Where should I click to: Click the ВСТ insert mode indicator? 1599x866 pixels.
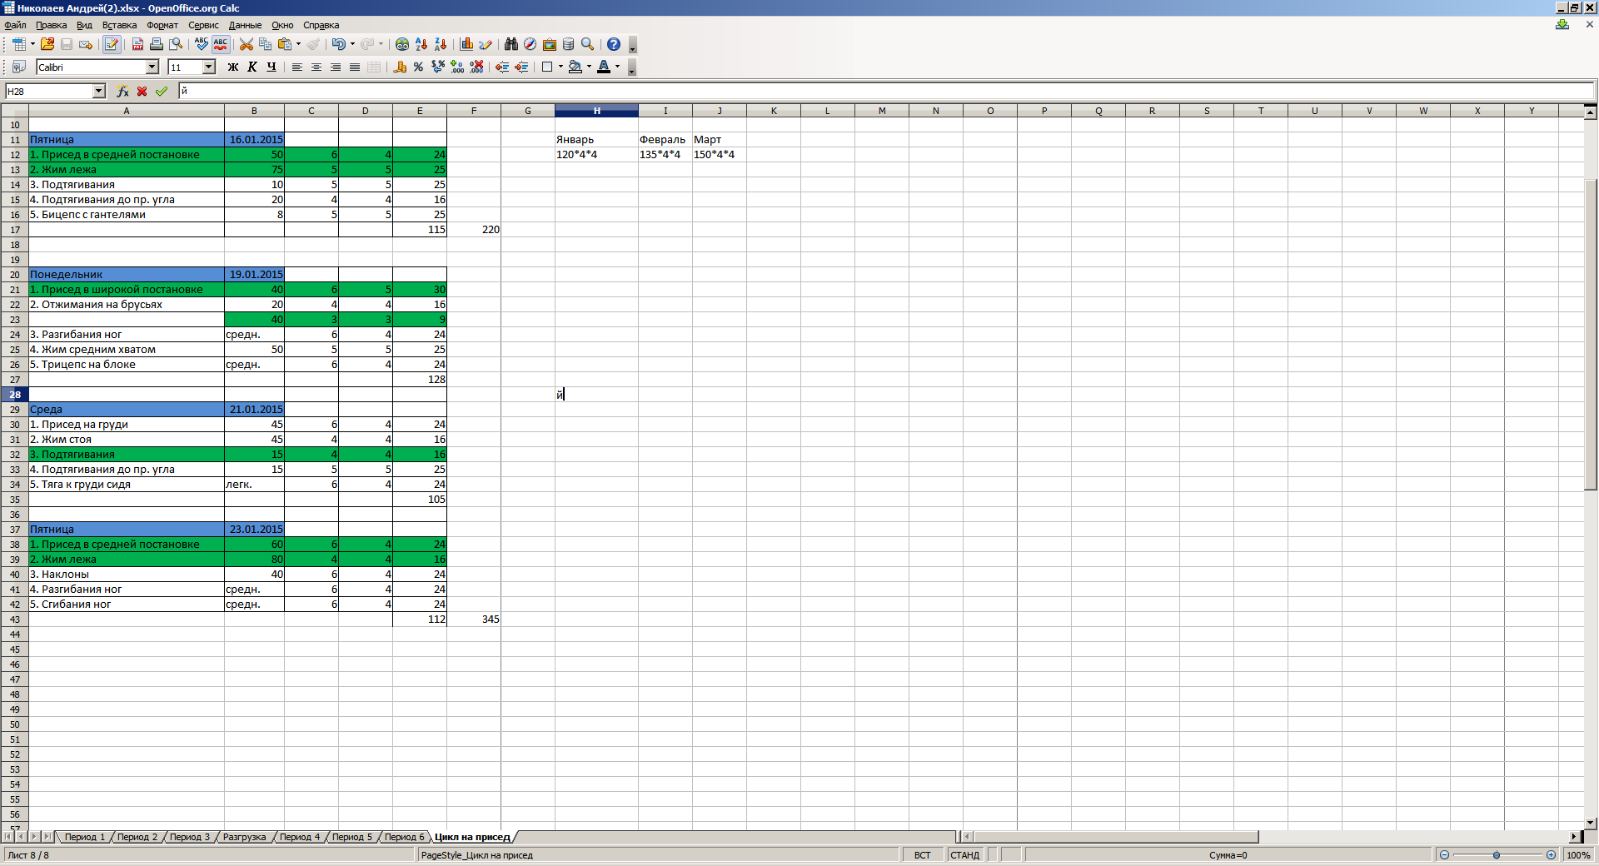tap(922, 855)
